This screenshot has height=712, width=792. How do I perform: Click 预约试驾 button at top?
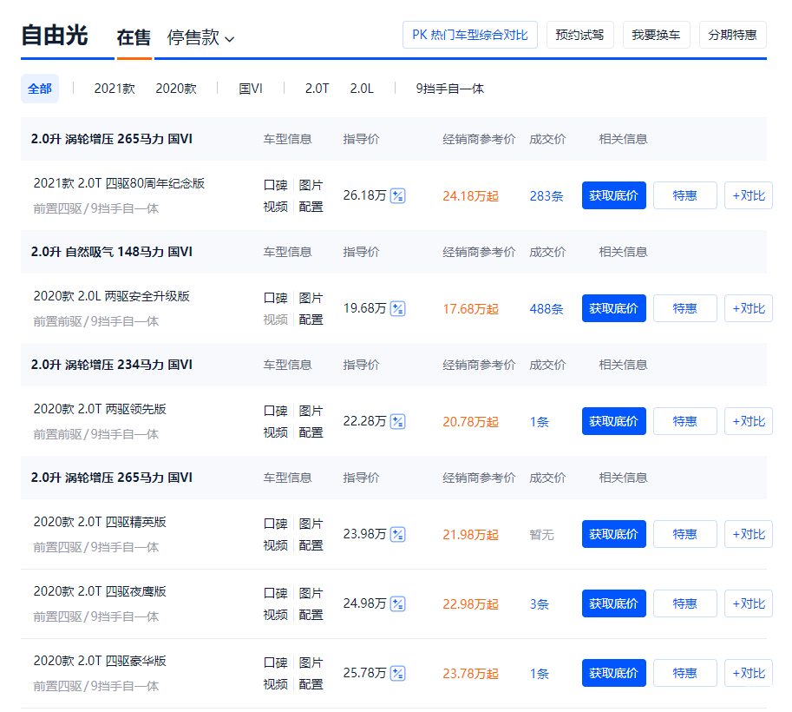click(x=579, y=35)
